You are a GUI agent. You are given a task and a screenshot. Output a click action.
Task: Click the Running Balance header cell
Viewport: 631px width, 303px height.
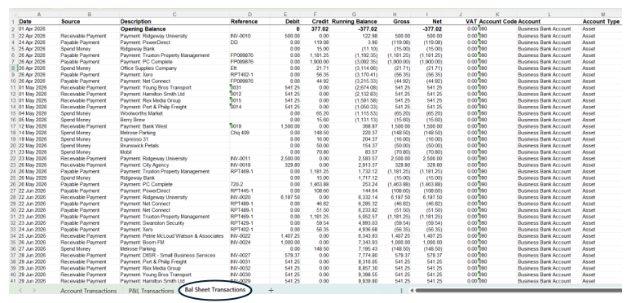(354, 21)
